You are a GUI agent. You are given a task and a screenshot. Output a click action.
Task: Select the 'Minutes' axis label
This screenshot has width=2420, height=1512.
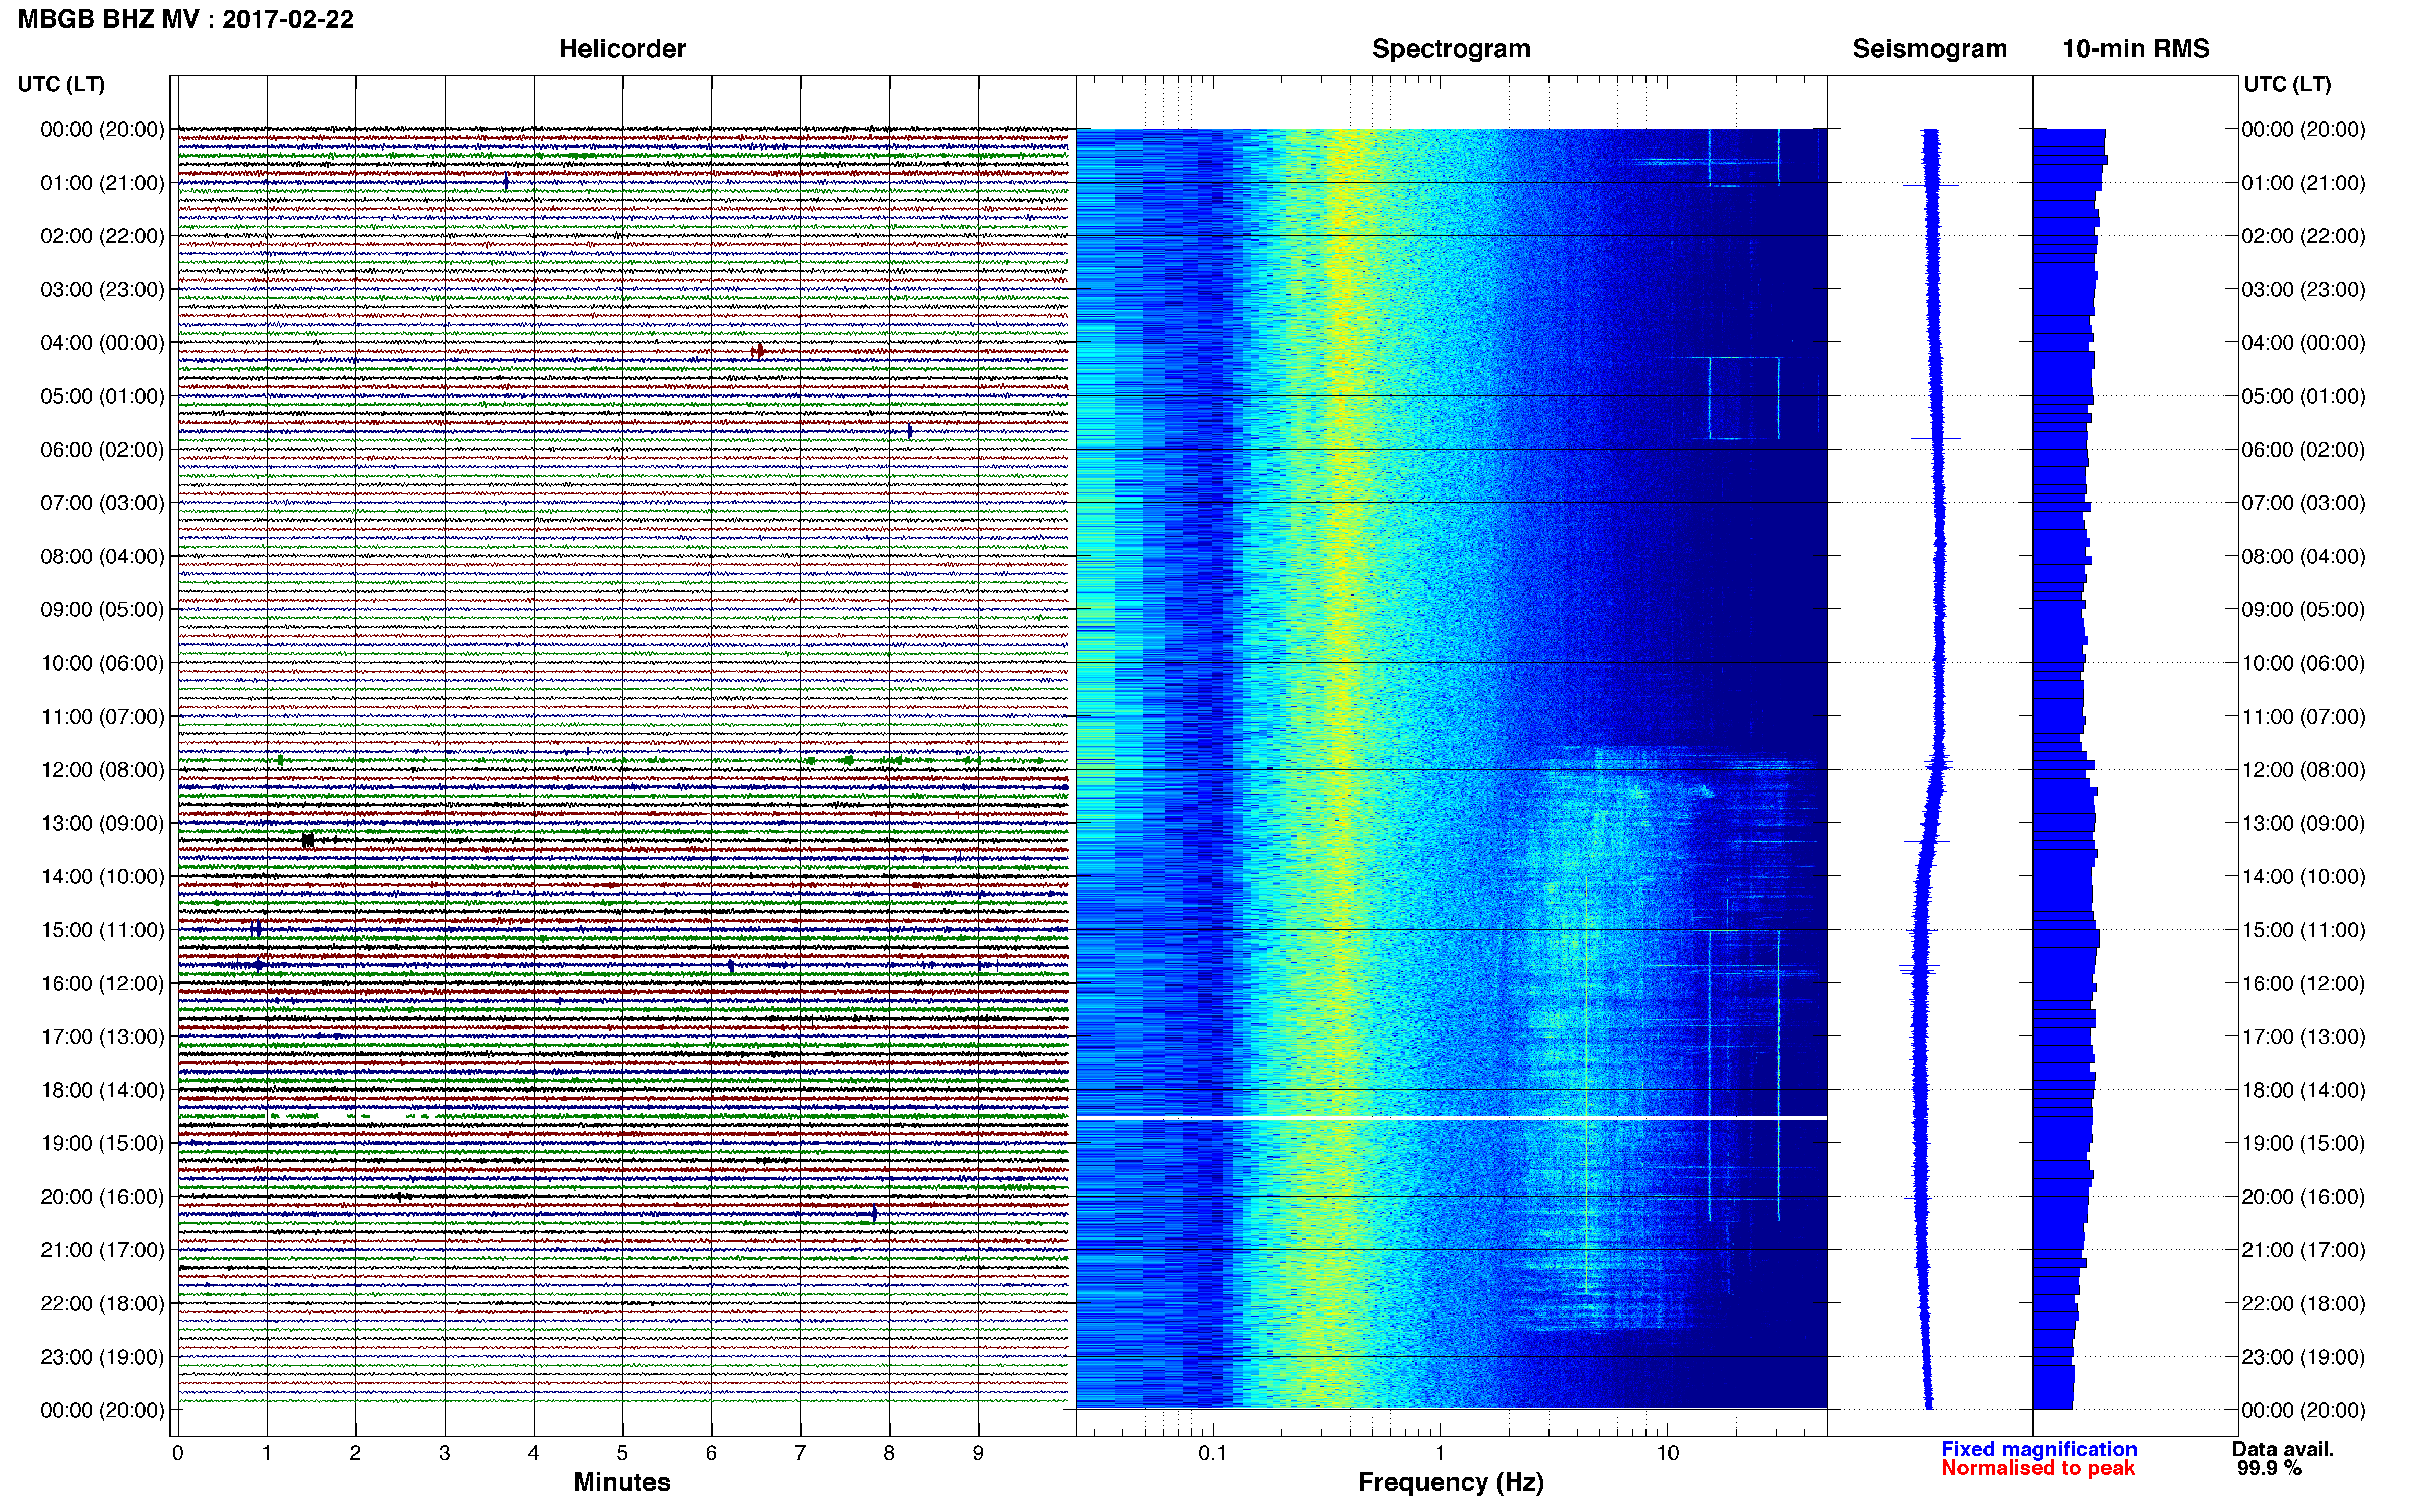tap(622, 1482)
